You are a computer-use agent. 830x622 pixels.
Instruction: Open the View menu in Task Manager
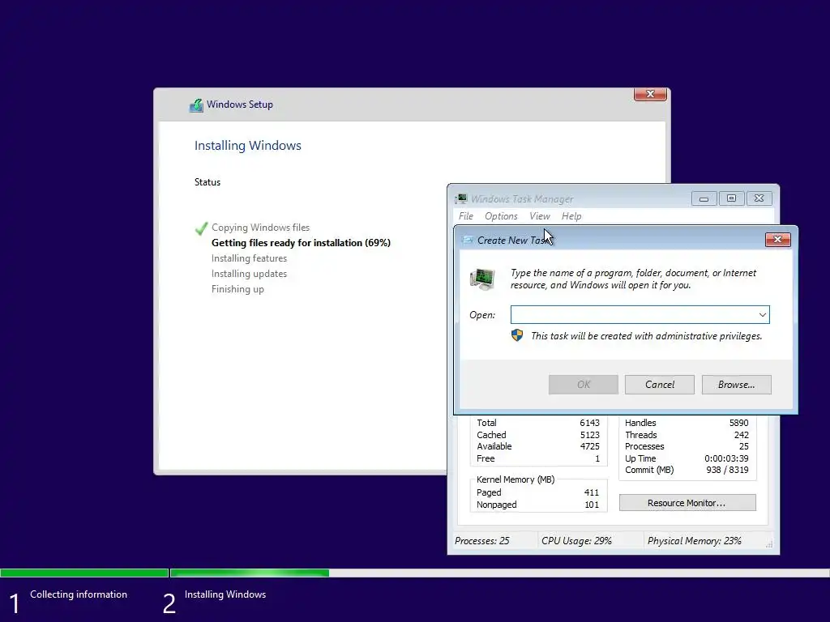(539, 215)
